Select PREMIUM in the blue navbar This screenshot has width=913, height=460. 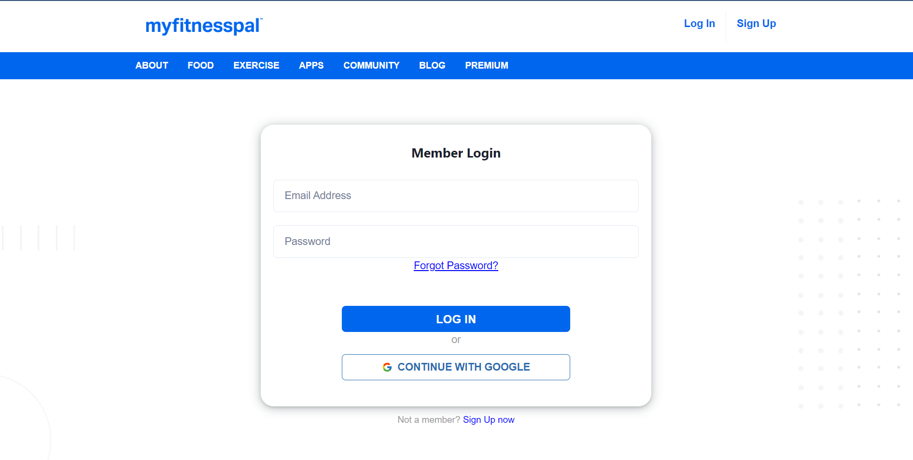pyautogui.click(x=487, y=65)
